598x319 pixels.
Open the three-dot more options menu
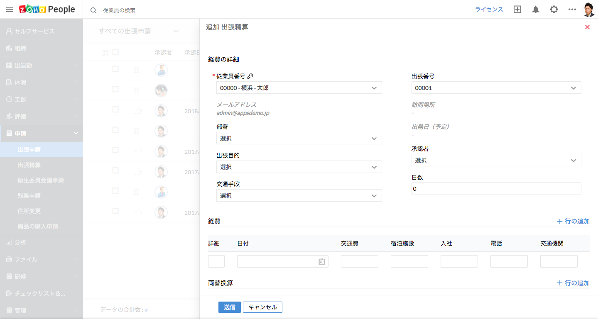click(572, 10)
